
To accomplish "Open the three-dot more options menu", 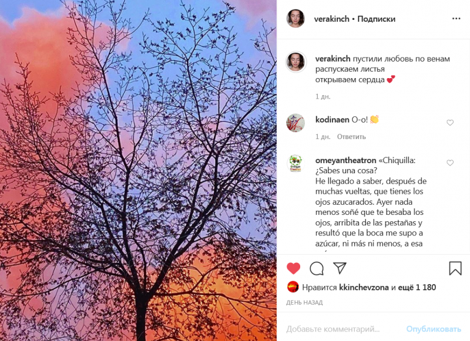I will pyautogui.click(x=456, y=19).
